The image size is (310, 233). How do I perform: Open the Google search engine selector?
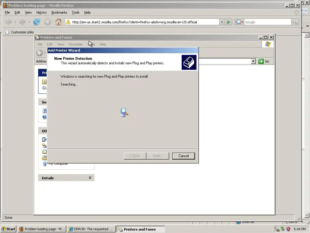coord(239,22)
